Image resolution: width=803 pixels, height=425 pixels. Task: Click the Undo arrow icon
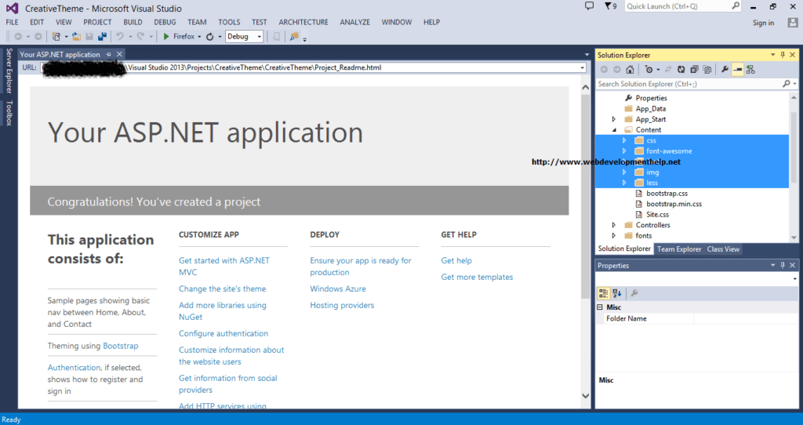(x=120, y=36)
